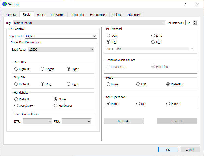Confirm settings with OK button
The height and width of the screenshot is (156, 204).
coord(168,150)
